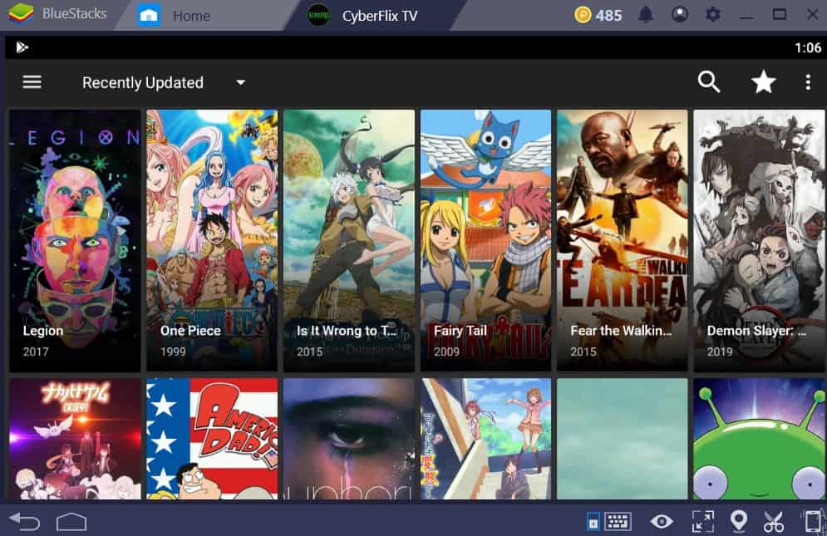Open the blank teal poster tile

click(x=623, y=439)
